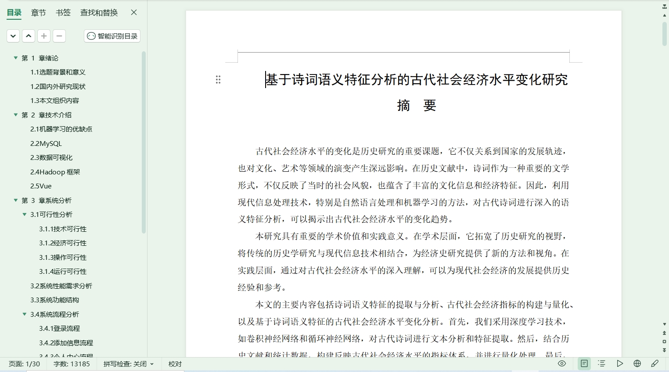Image resolution: width=669 pixels, height=372 pixels.
Task: Open 拼写检查: 关闭 dropdown in status bar
Action: pyautogui.click(x=129, y=364)
